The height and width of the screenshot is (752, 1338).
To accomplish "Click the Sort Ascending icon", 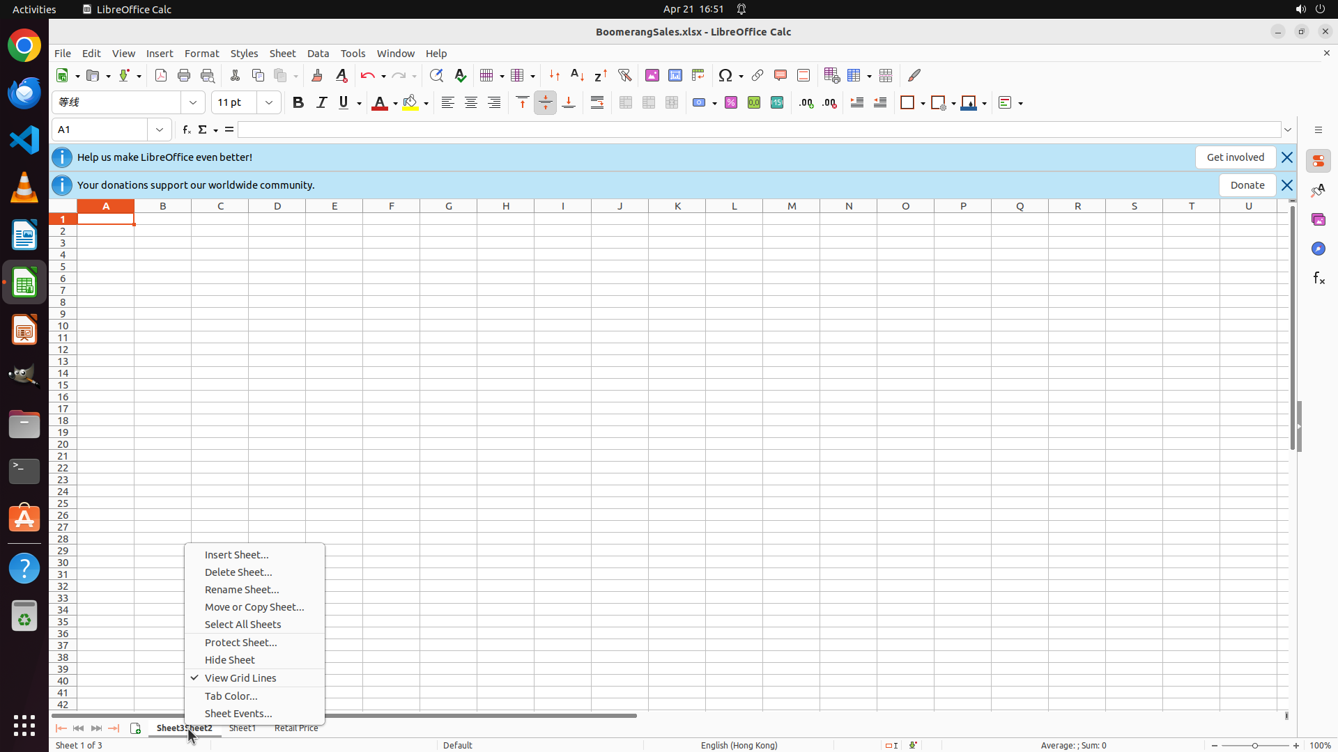I will coord(578,75).
